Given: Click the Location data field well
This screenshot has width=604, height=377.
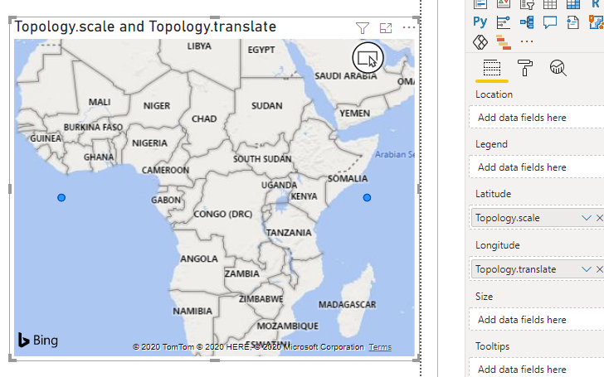Looking at the screenshot, I should (537, 118).
